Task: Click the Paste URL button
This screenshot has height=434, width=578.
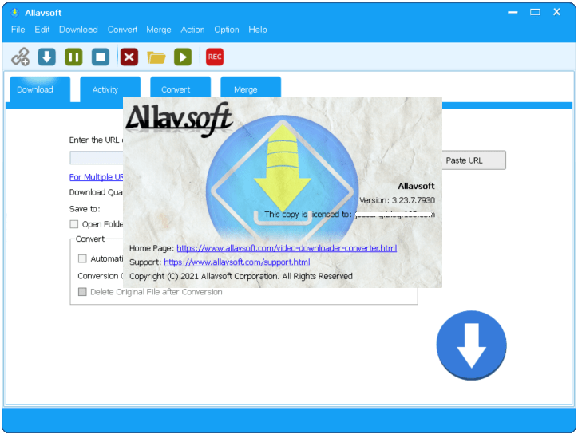Action: pyautogui.click(x=473, y=160)
